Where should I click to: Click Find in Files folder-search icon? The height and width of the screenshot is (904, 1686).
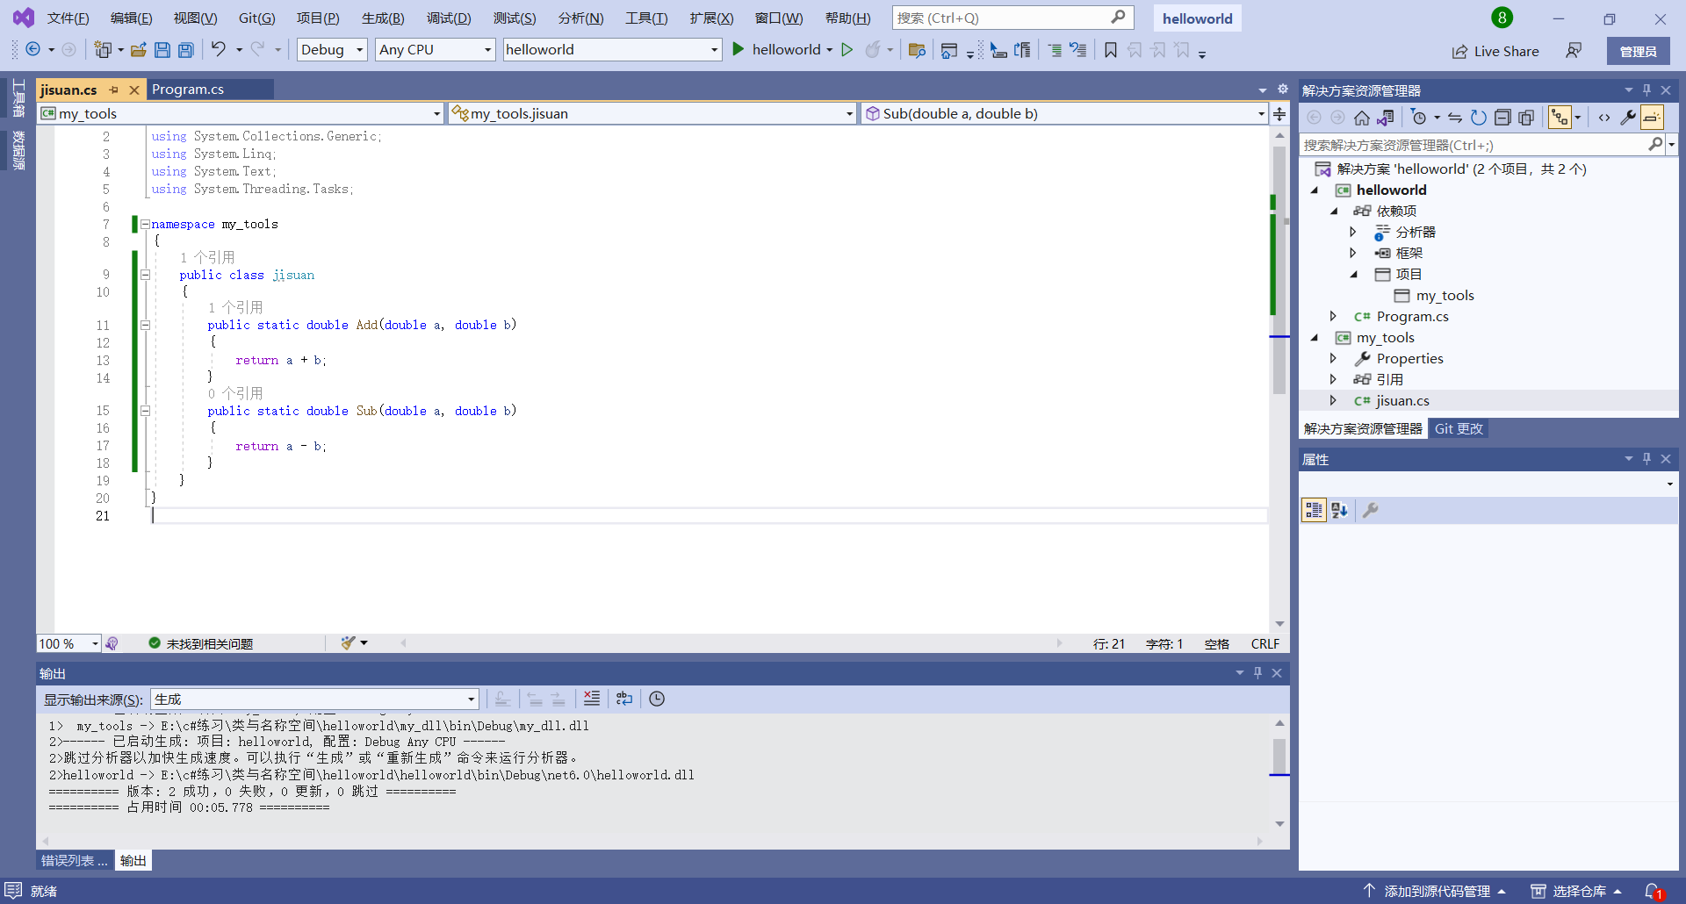tap(917, 50)
